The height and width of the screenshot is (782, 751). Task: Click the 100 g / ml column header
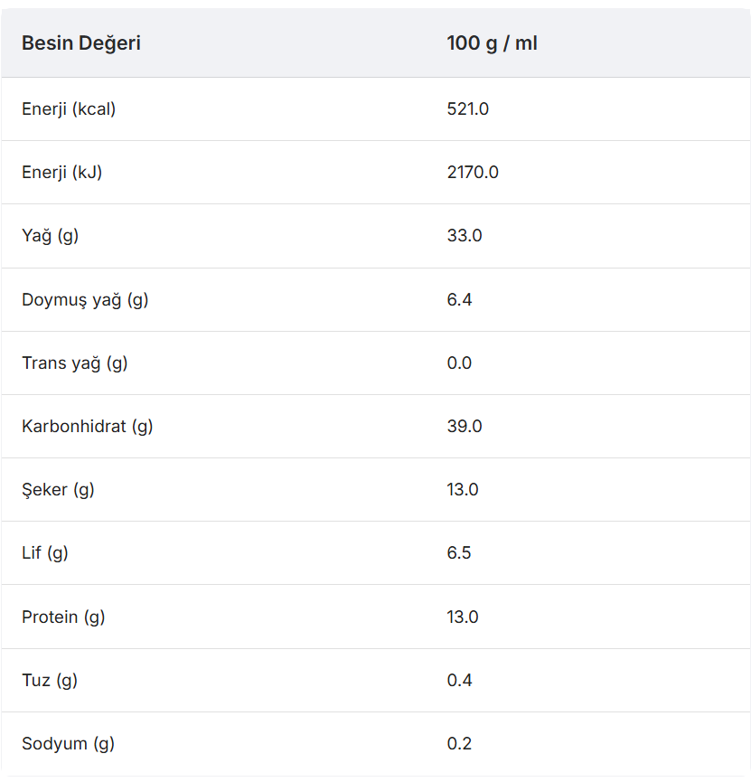coord(492,43)
